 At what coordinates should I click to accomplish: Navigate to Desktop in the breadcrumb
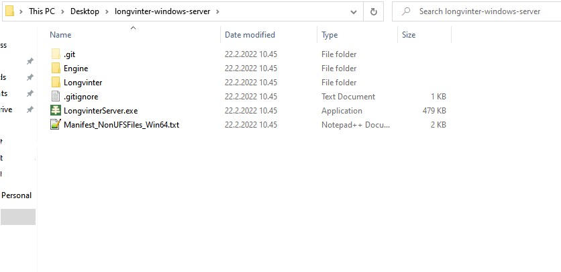(x=85, y=11)
